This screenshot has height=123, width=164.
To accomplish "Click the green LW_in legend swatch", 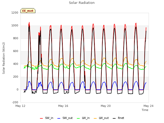I will coord(78,118).
